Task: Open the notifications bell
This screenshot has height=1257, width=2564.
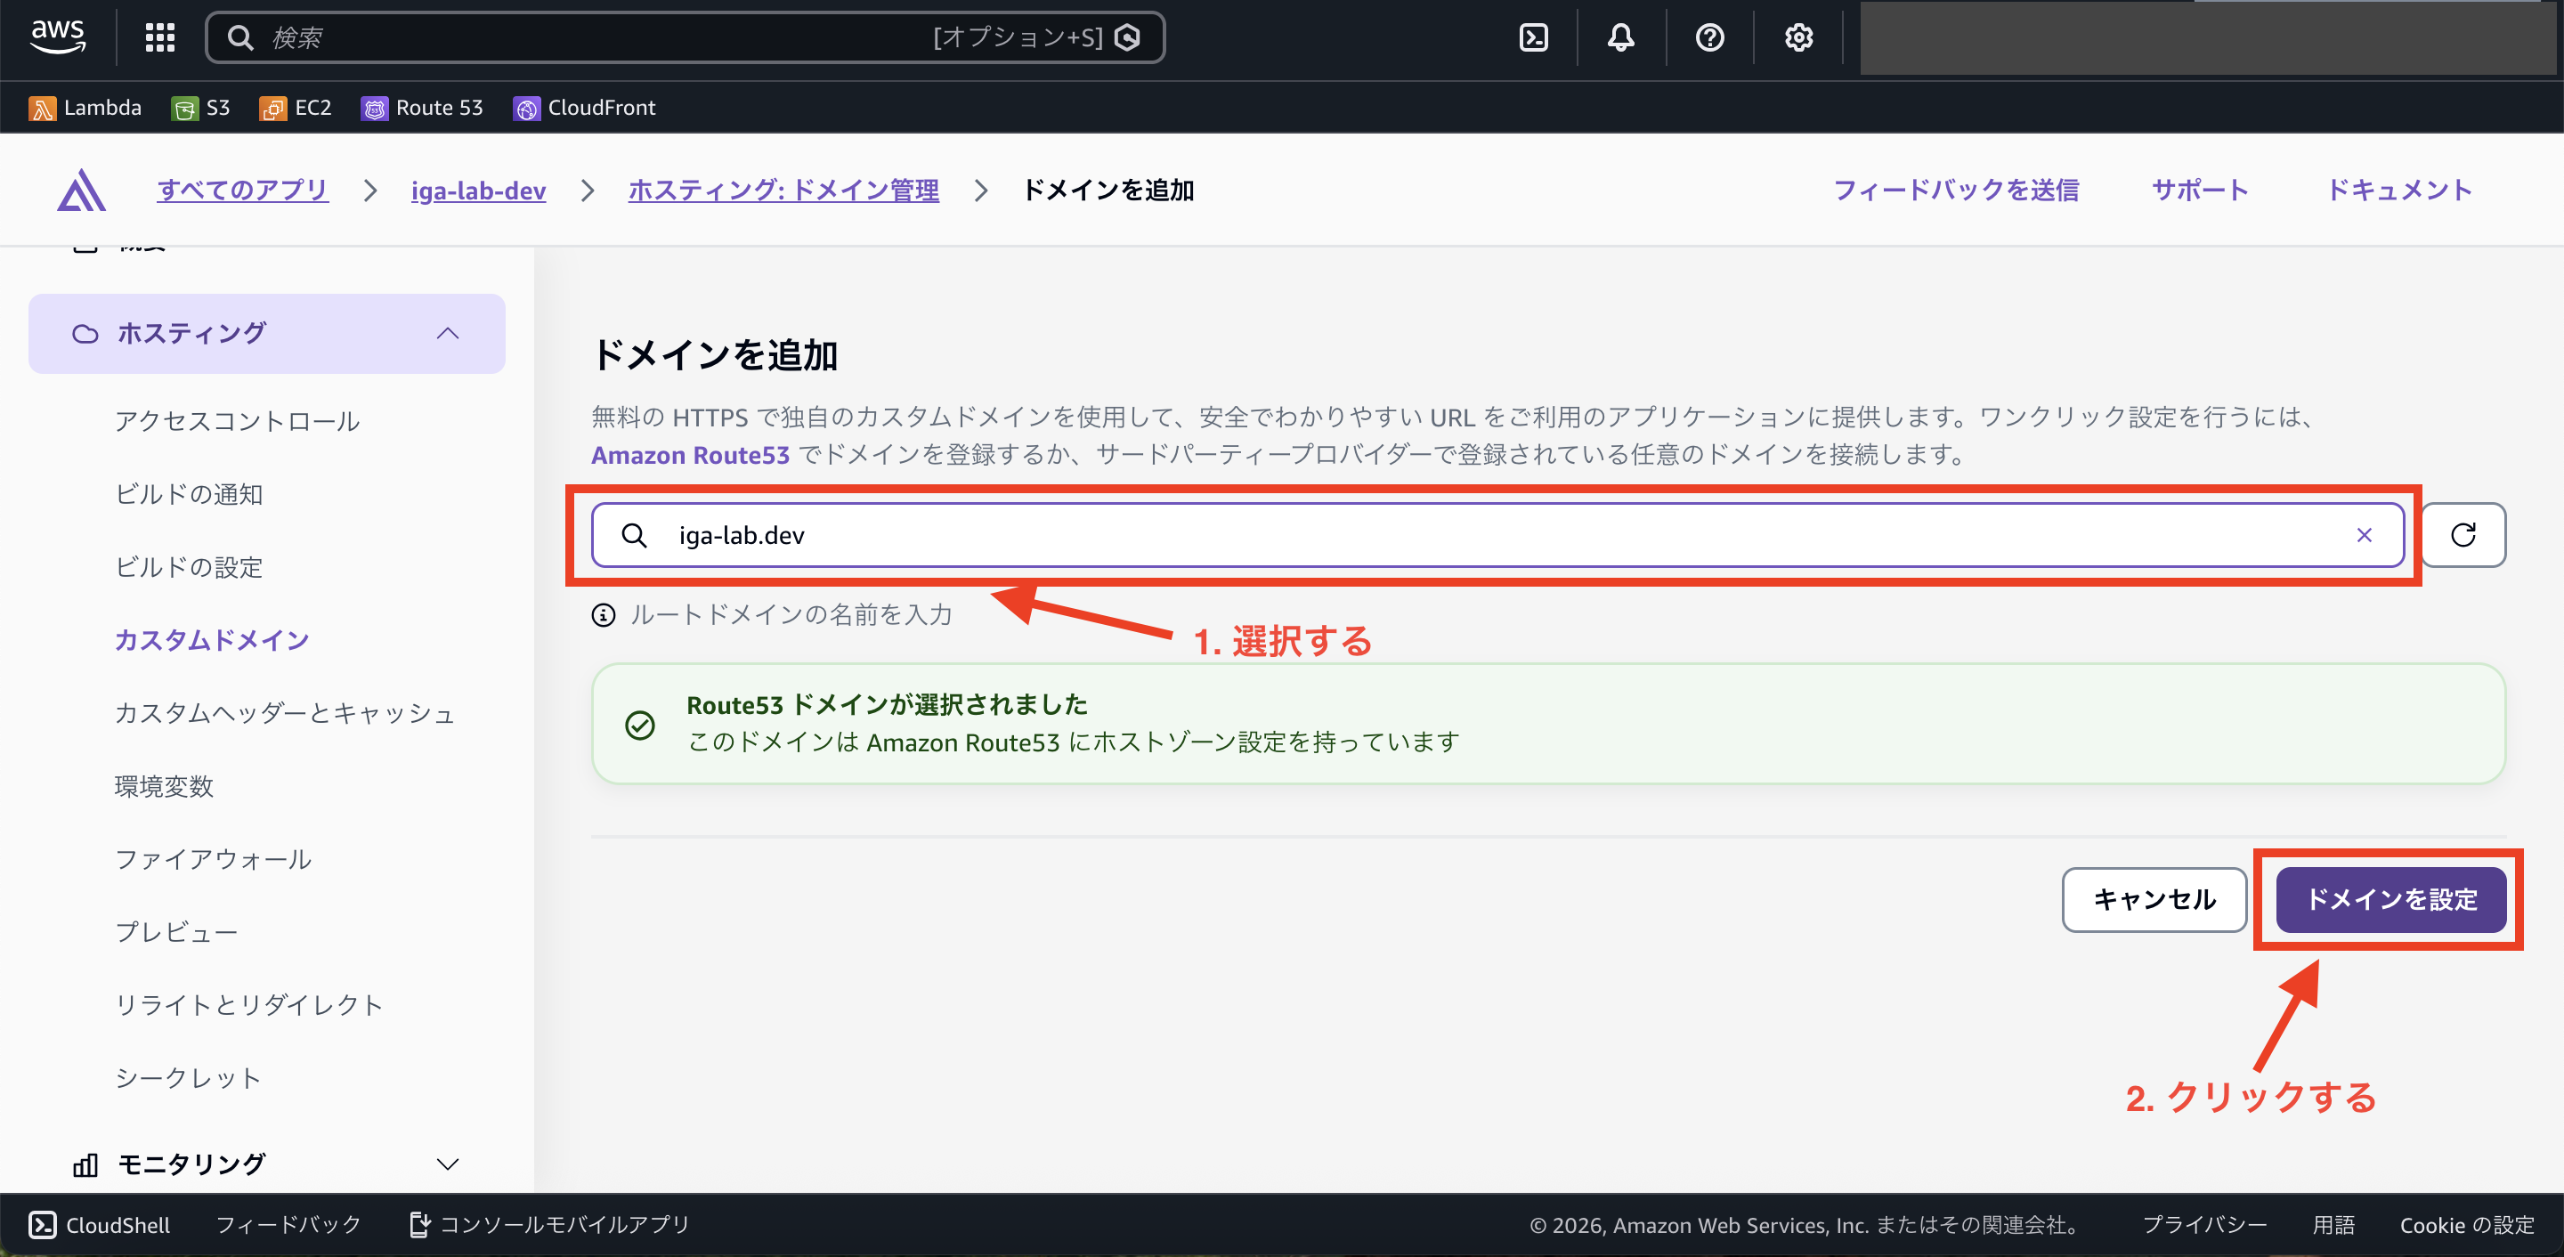Action: pos(1620,37)
